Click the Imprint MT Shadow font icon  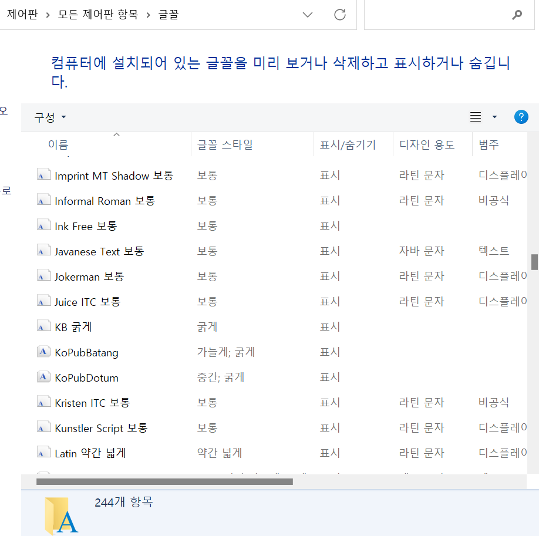43,174
